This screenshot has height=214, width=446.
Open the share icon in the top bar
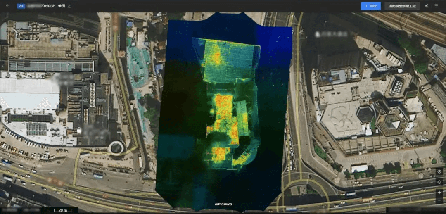click(426, 6)
